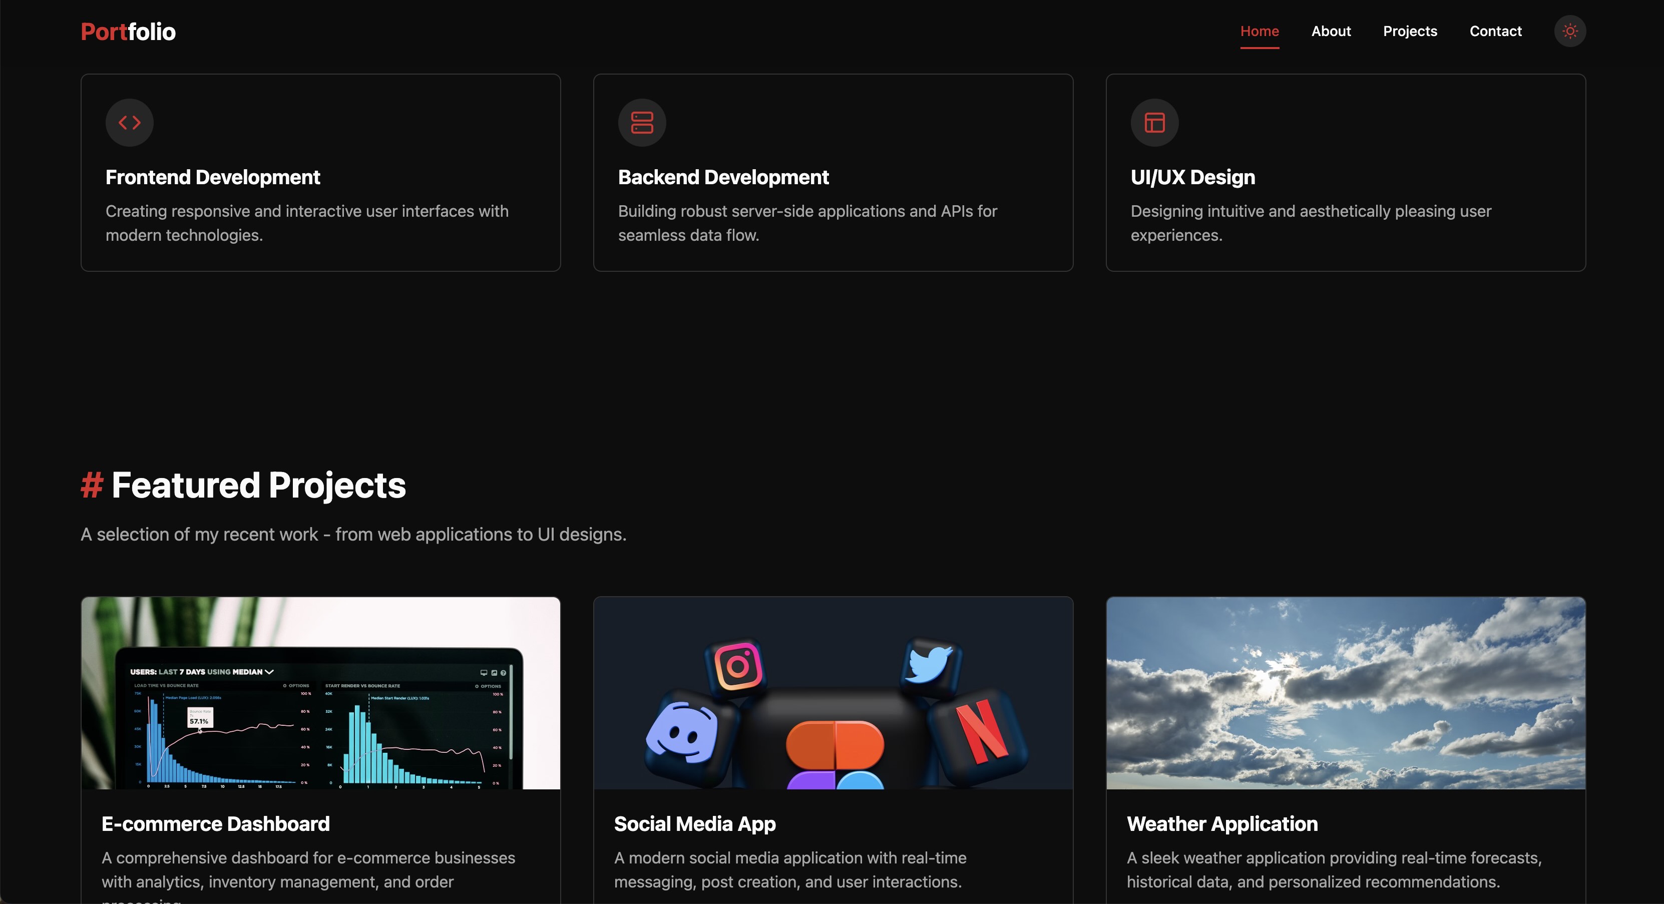
Task: Click the red hash symbol before Featured Projects
Action: pyautogui.click(x=92, y=485)
